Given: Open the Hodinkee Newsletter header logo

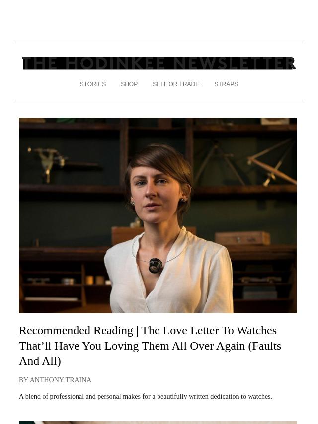Looking at the screenshot, I should tap(159, 63).
